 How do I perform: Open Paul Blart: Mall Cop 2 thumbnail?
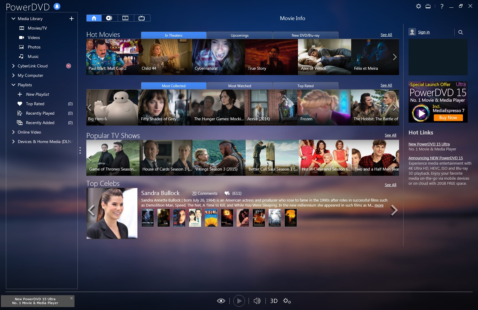[112, 57]
